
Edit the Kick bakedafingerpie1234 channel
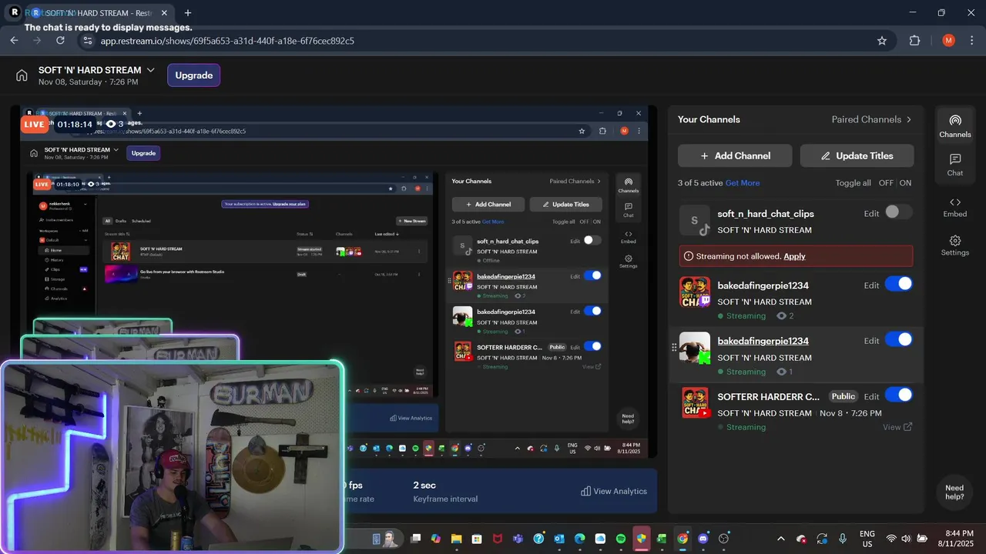[871, 341]
